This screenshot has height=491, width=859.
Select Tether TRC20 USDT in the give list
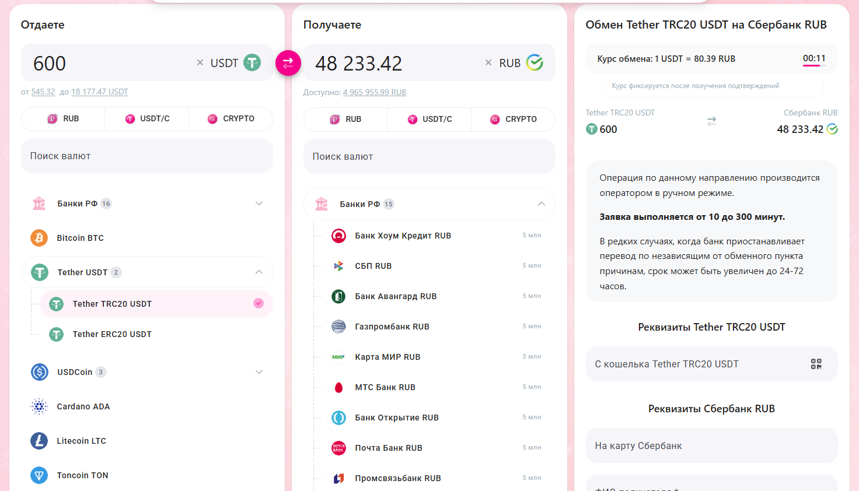tap(156, 304)
